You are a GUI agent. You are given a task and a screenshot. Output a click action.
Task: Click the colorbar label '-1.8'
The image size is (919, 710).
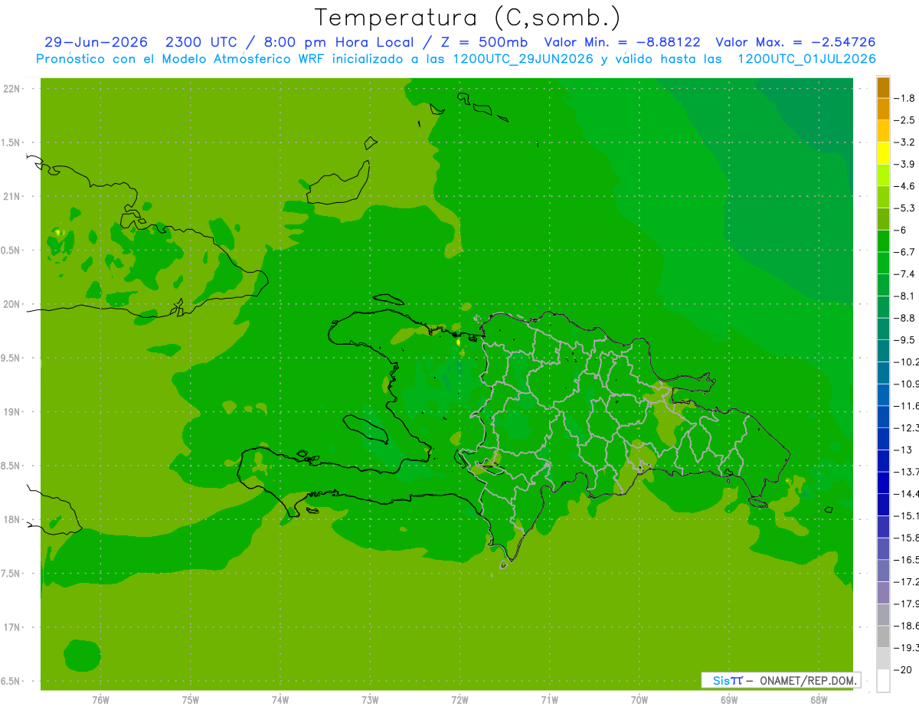904,98
